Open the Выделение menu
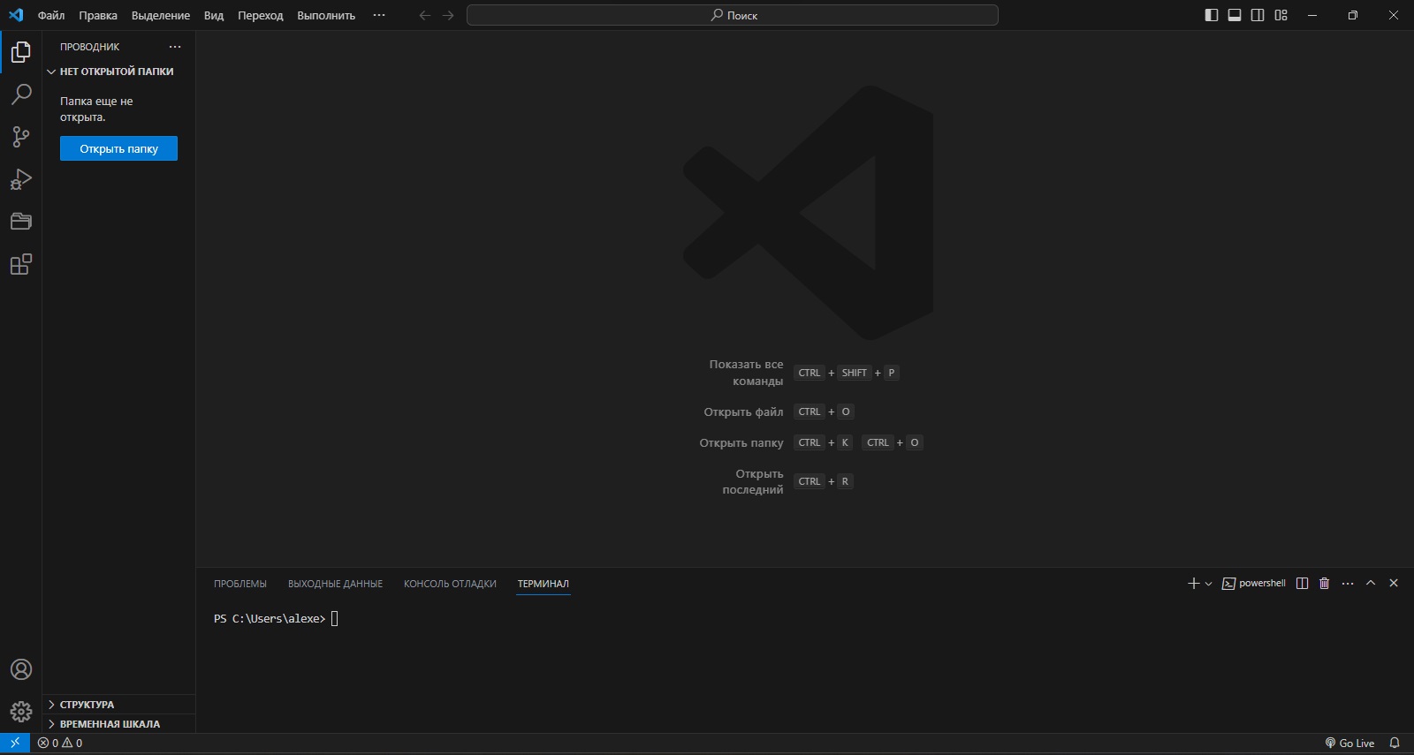 tap(161, 15)
